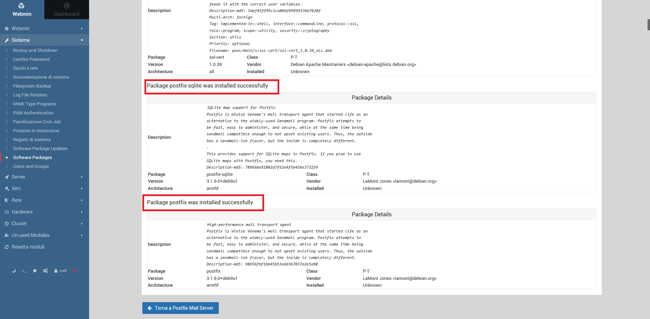
Task: Click the Cluster power icon
Action: (x=7, y=224)
